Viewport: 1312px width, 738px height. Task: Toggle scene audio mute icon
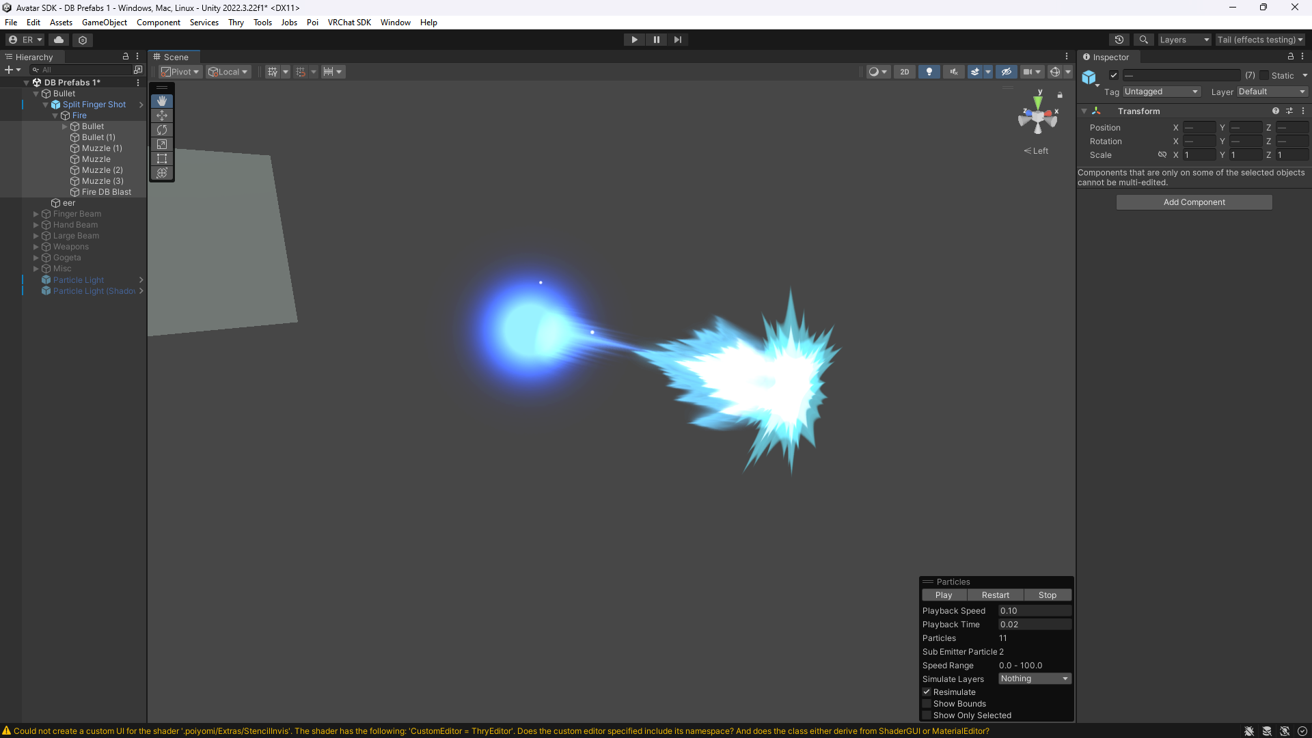click(x=953, y=72)
